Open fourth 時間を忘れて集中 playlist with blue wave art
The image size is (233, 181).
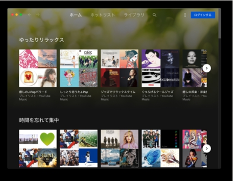click(x=161, y=148)
